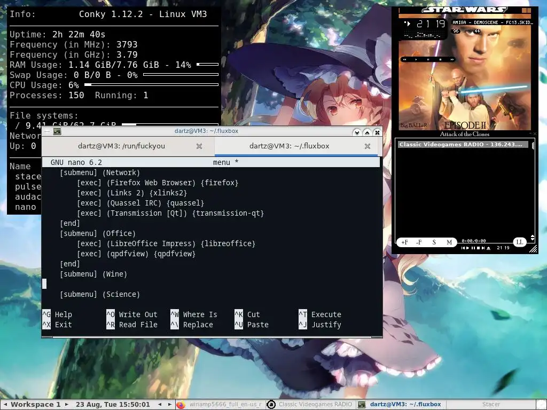
Task: Click the playlist vertical scrollbar handle
Action: 533,146
